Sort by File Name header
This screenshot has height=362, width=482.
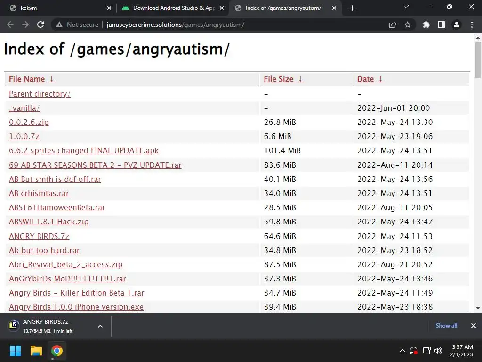pos(27,79)
